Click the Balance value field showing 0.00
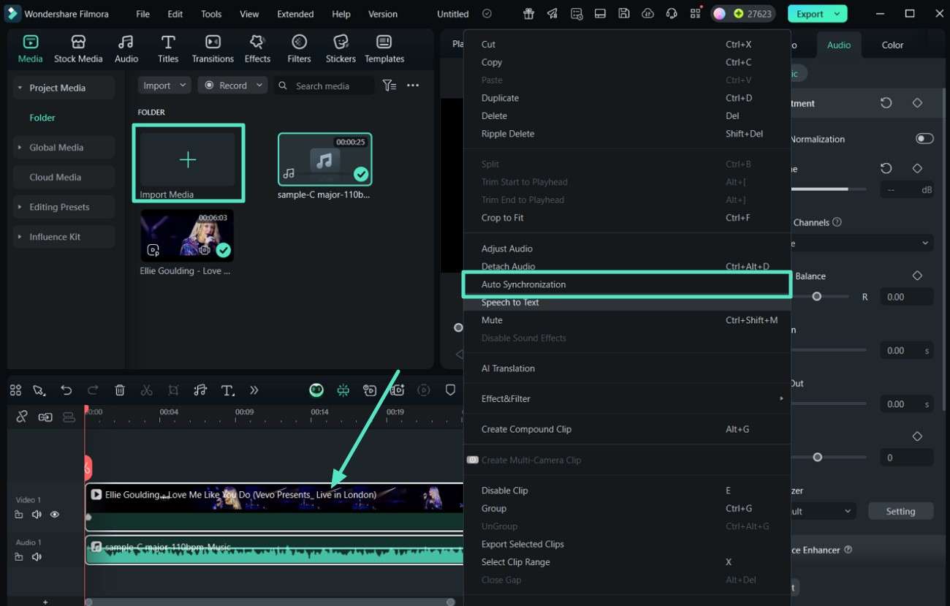The image size is (950, 606). point(906,297)
